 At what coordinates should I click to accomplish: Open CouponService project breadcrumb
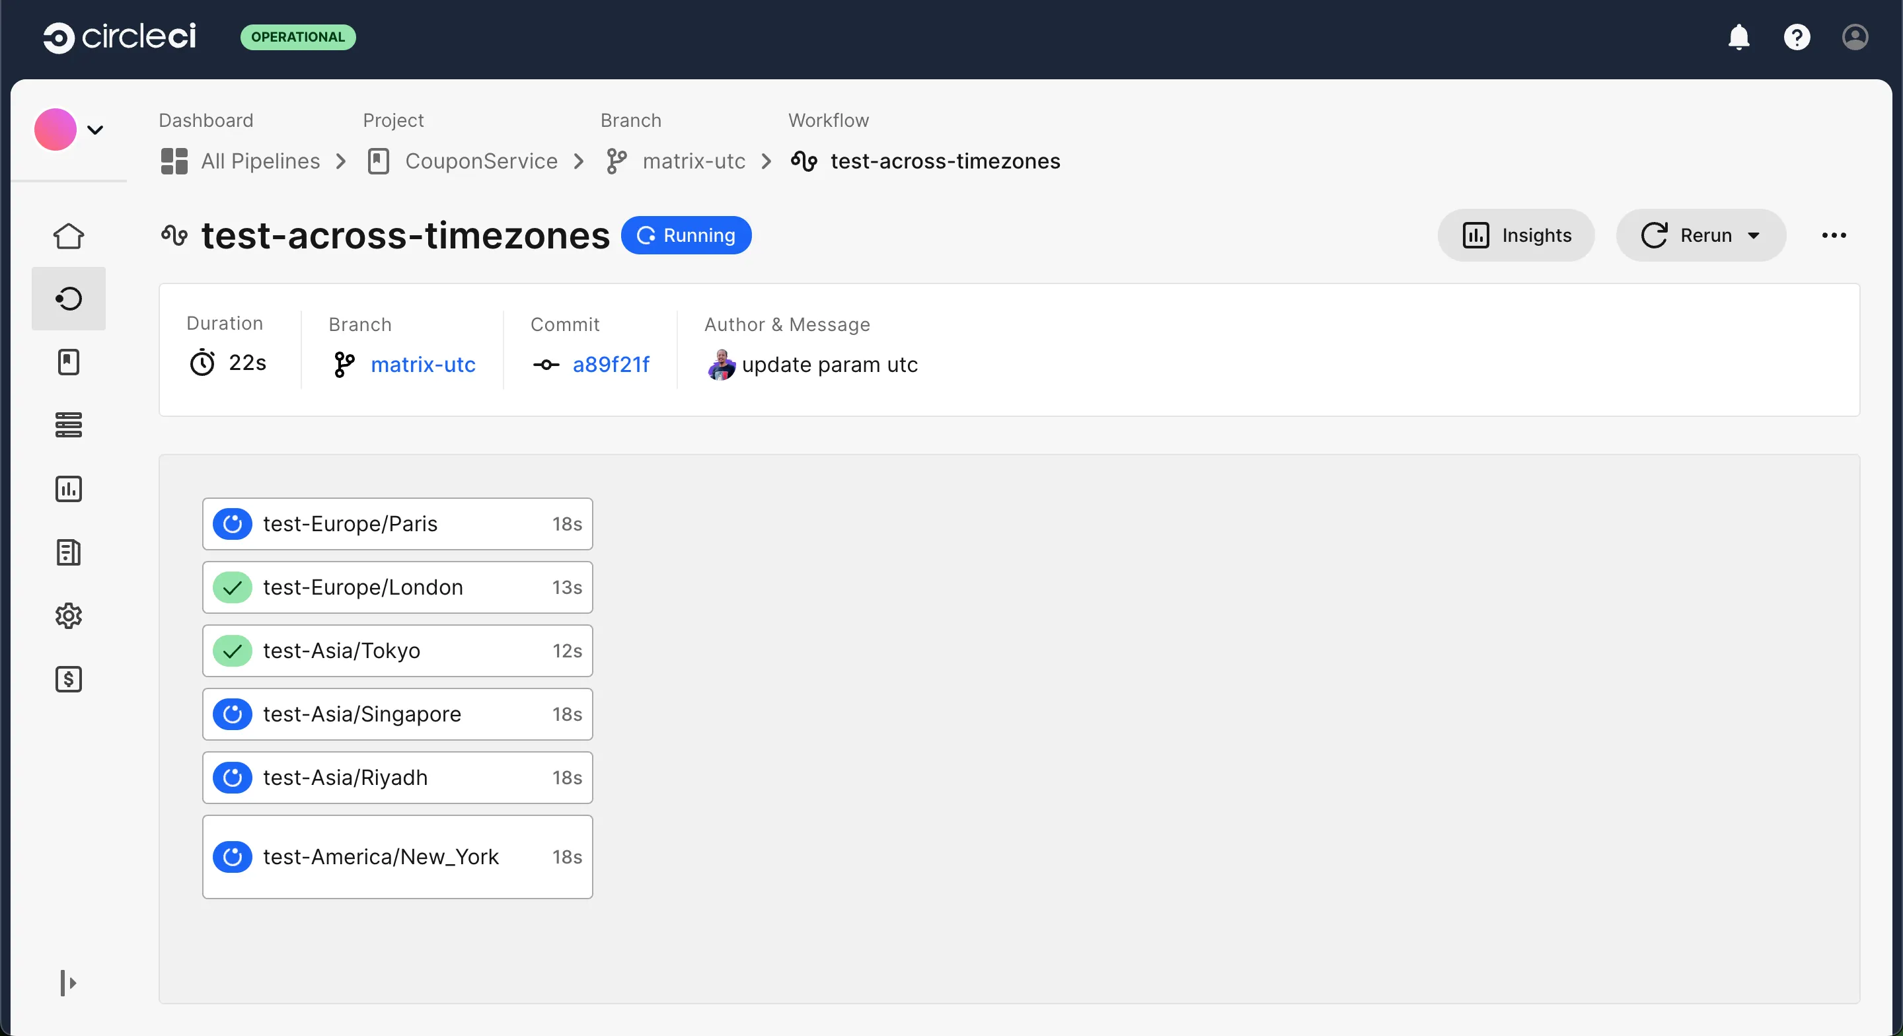pyautogui.click(x=481, y=161)
